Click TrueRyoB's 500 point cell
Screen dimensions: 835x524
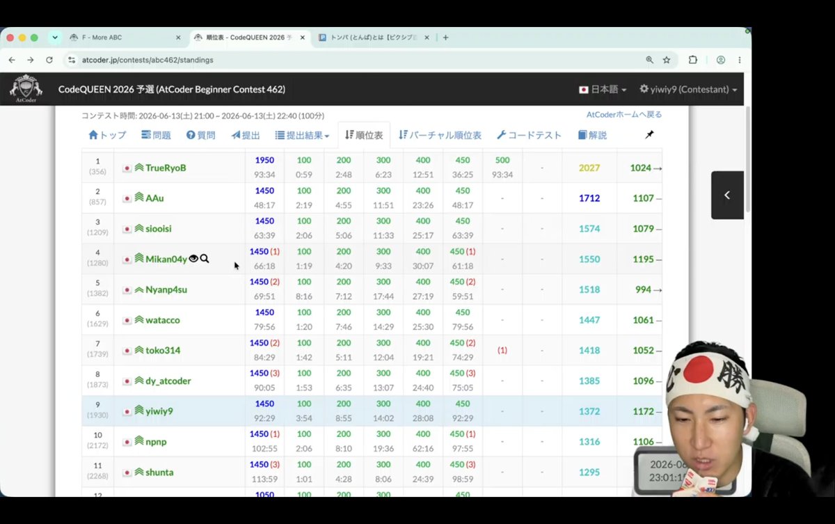point(502,168)
